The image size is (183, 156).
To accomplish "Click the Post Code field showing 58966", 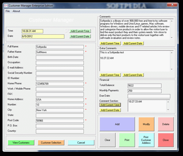I will pos(60,121).
